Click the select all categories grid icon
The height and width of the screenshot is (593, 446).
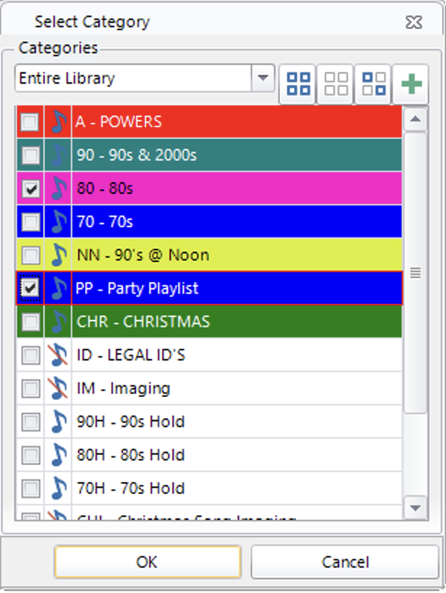pyautogui.click(x=298, y=84)
